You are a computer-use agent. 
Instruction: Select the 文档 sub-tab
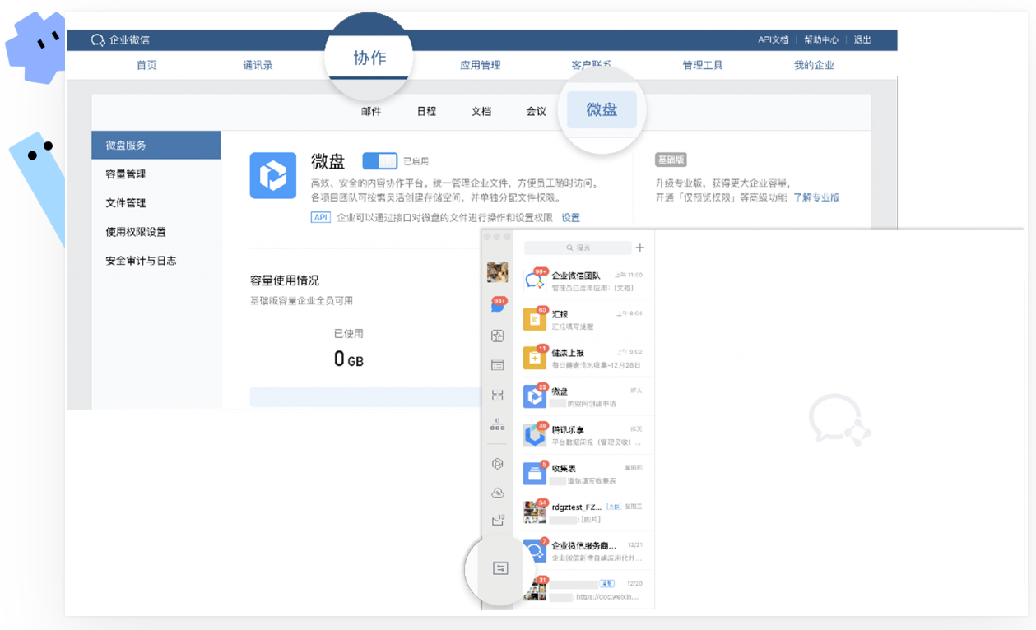coord(481,112)
